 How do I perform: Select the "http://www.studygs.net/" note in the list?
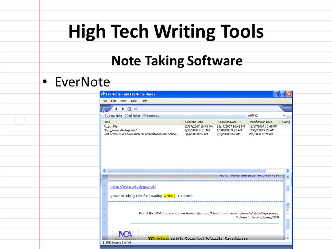(196, 130)
